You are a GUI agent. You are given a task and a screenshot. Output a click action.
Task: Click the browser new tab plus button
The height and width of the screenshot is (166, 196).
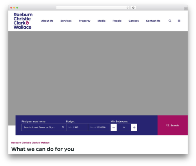point(186,9)
